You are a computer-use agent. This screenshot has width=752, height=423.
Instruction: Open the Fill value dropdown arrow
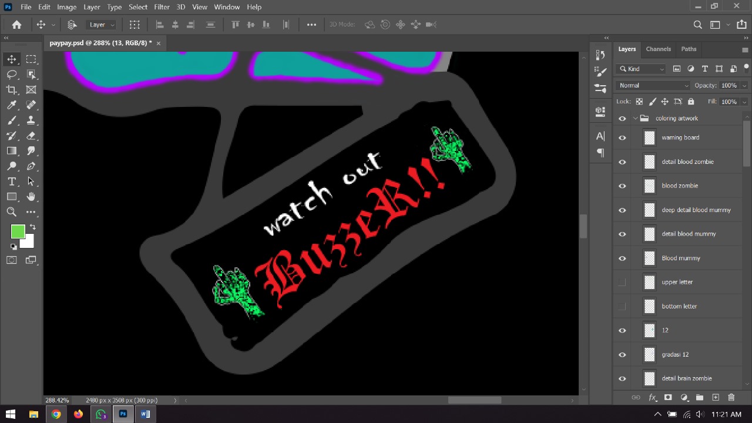pos(744,102)
